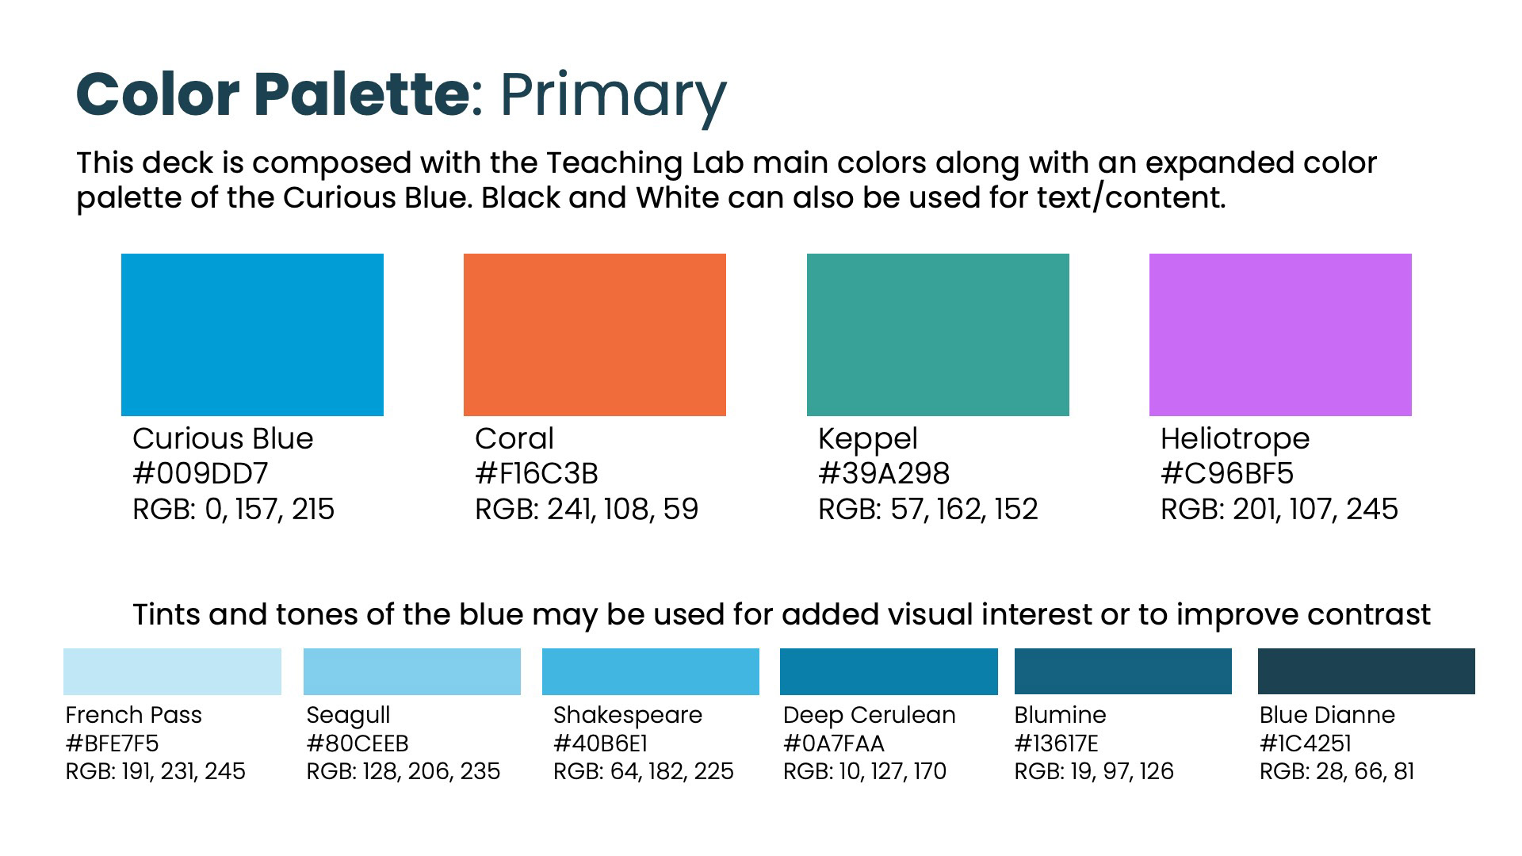Click the Color Palette: Primary title
The width and height of the screenshot is (1522, 856).
click(401, 95)
